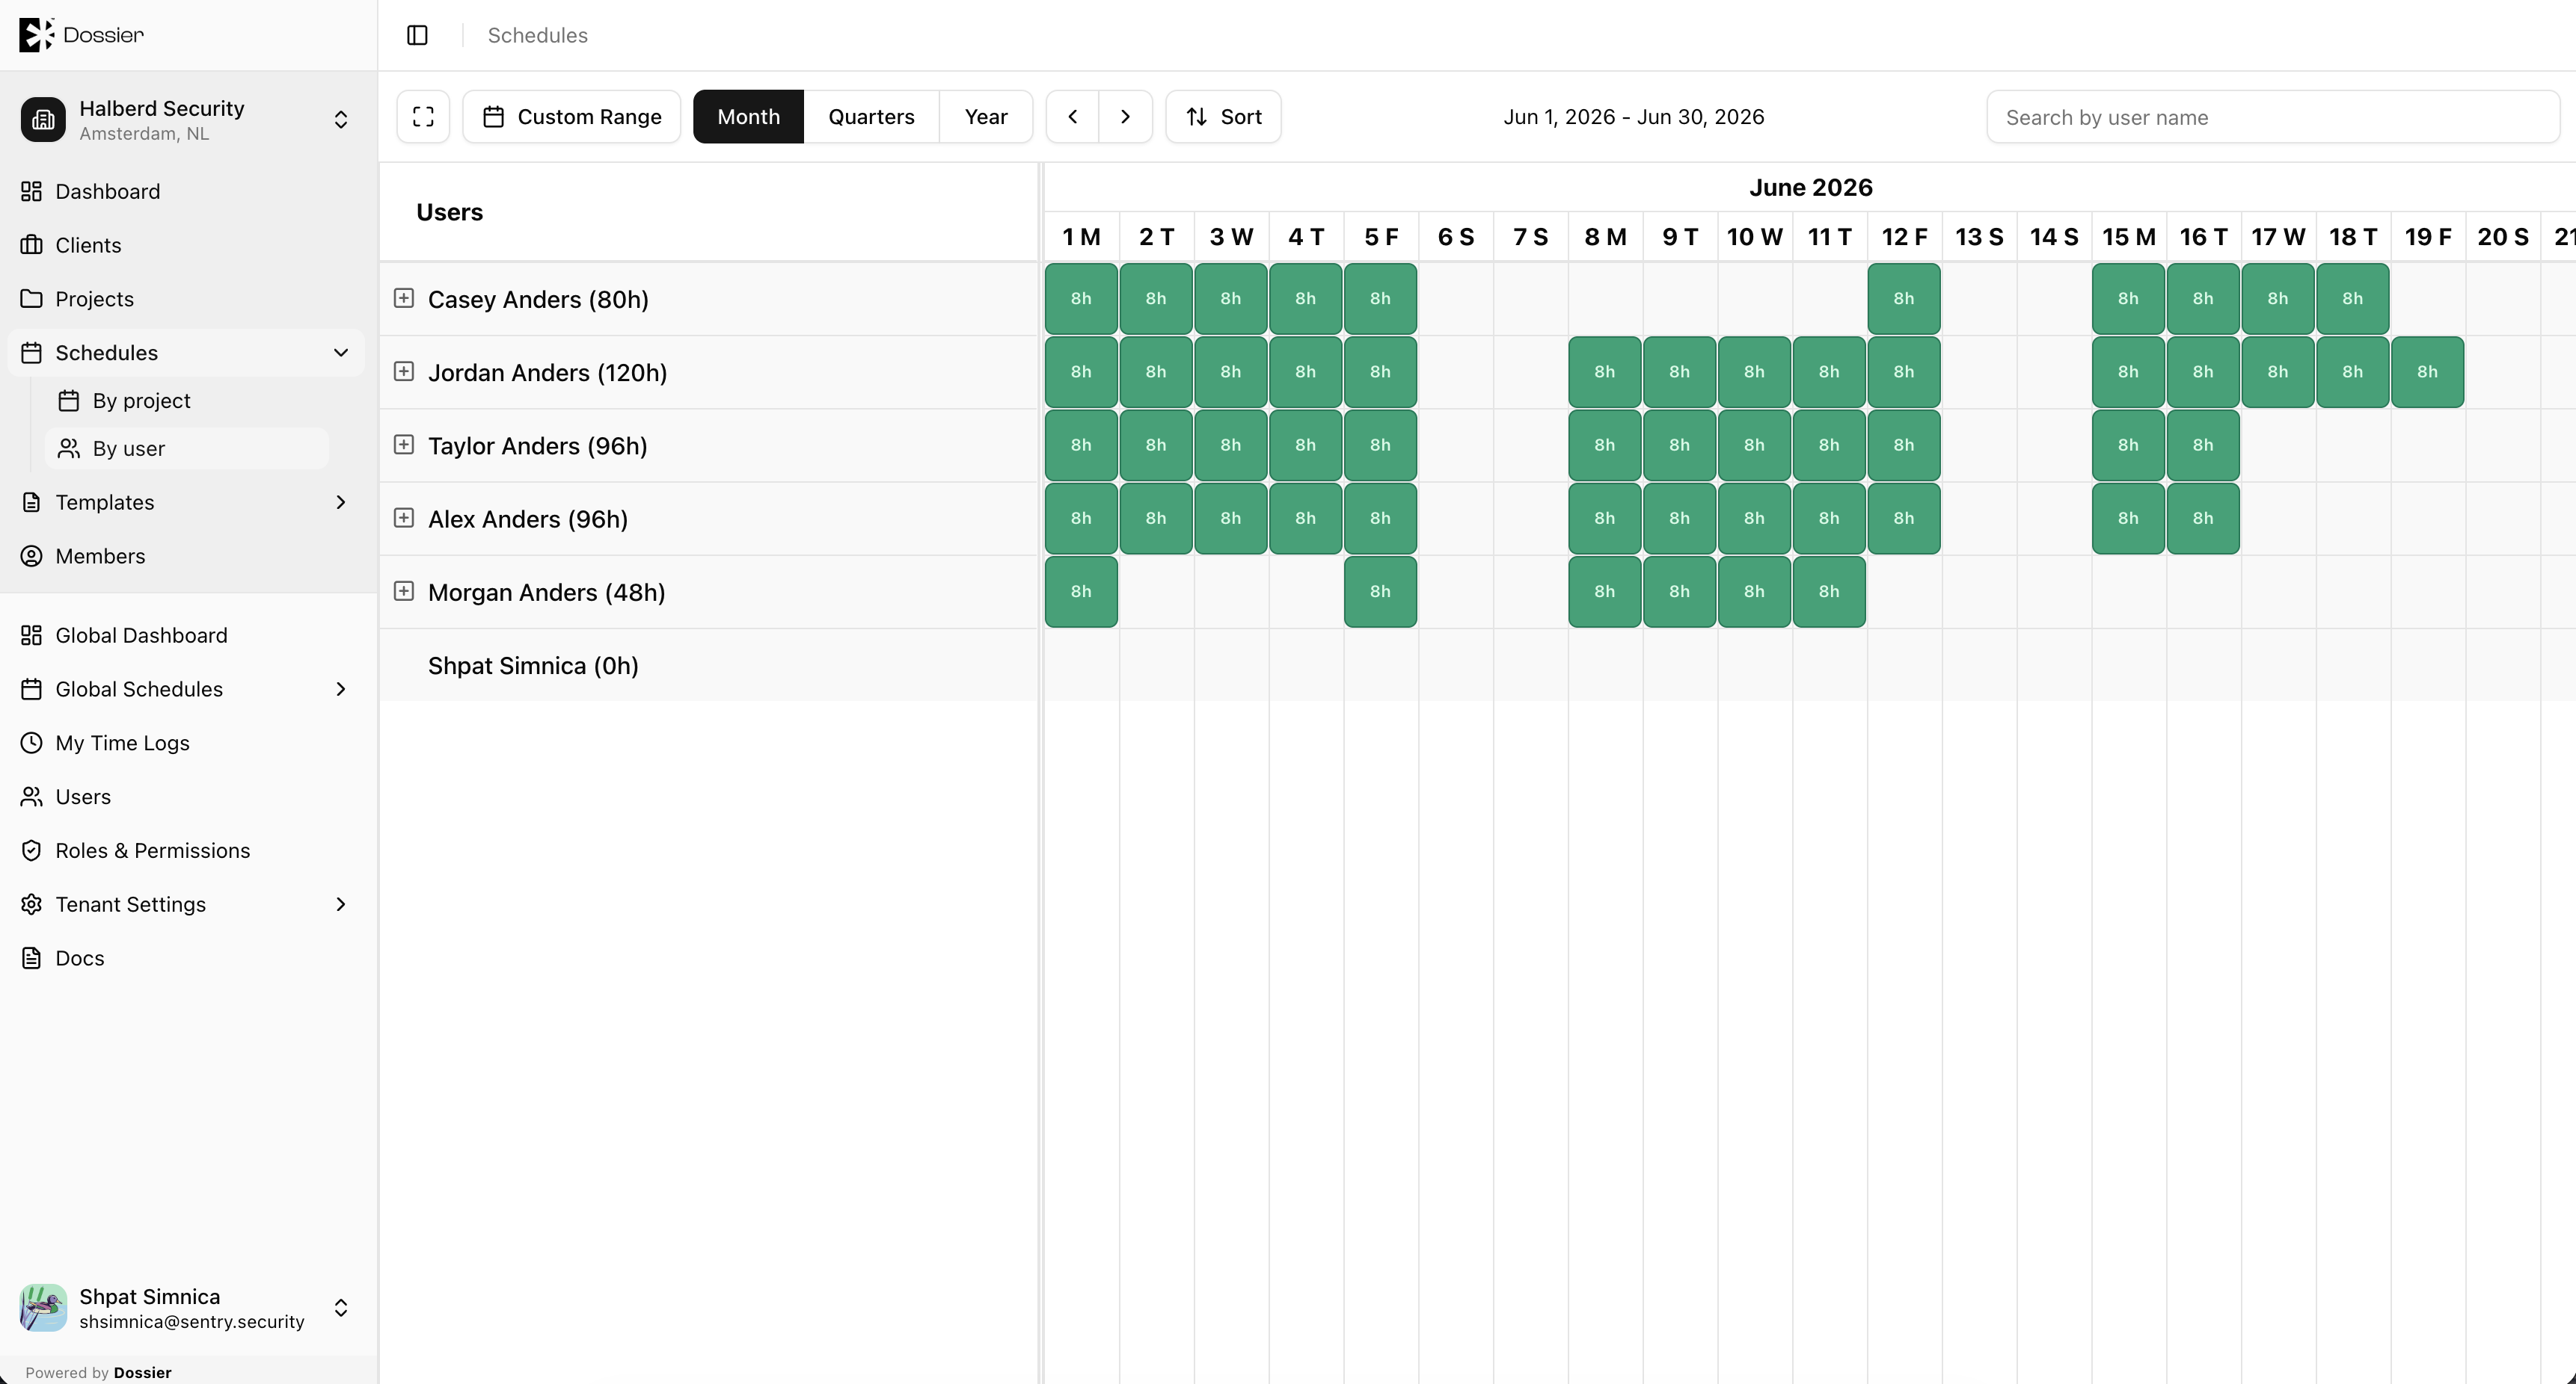Select By project schedule view
Screen dimensions: 2576x1384
point(187,401)
